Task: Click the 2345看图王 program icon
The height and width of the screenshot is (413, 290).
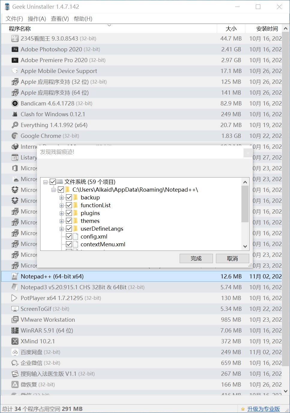Action: pos(15,38)
